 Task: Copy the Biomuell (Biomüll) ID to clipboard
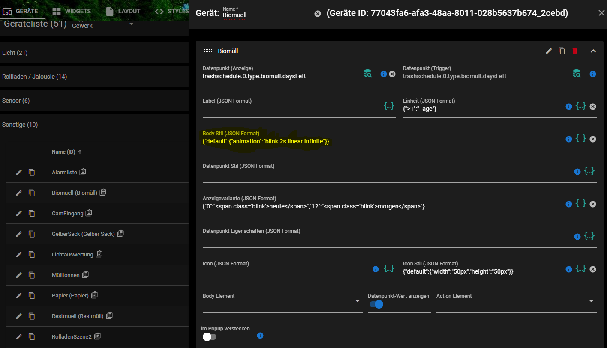[x=103, y=192]
